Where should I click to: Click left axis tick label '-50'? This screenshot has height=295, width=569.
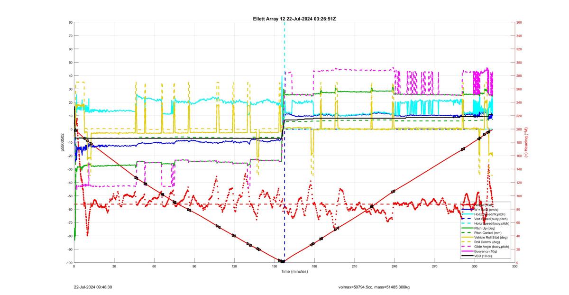[70, 196]
